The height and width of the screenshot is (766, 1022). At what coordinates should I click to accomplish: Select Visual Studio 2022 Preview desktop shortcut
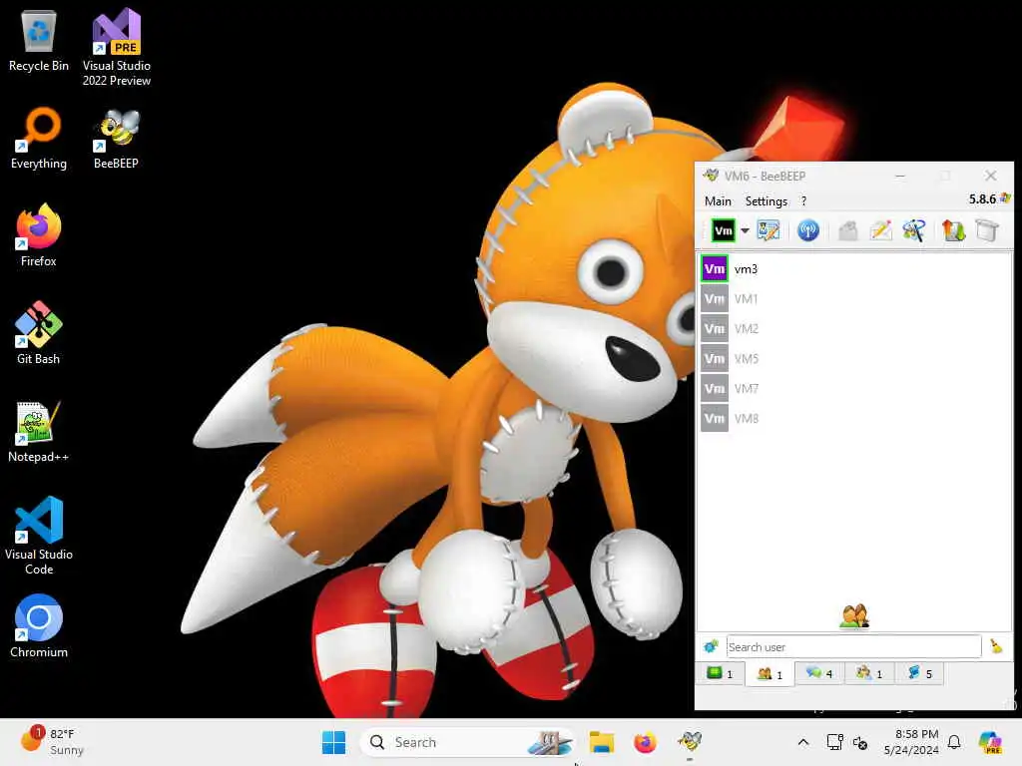click(117, 48)
